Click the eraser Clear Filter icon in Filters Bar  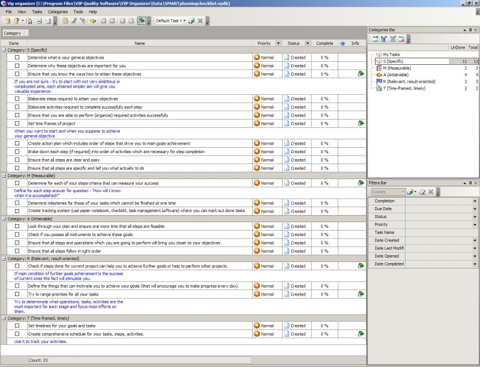click(x=422, y=192)
